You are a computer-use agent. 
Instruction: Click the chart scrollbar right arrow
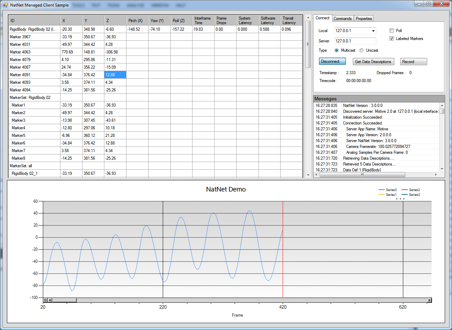point(429,300)
